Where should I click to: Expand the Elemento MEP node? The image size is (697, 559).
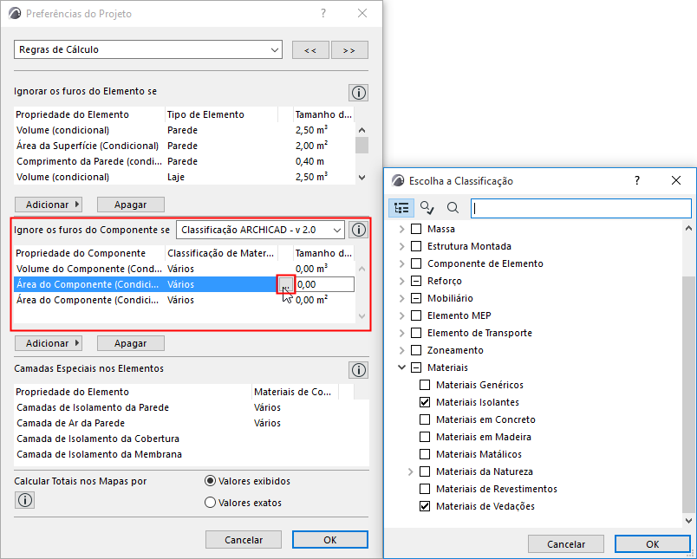402,315
